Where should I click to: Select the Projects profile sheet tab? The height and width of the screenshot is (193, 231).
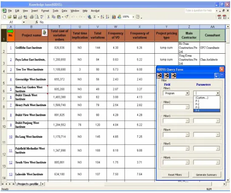coord(28,184)
